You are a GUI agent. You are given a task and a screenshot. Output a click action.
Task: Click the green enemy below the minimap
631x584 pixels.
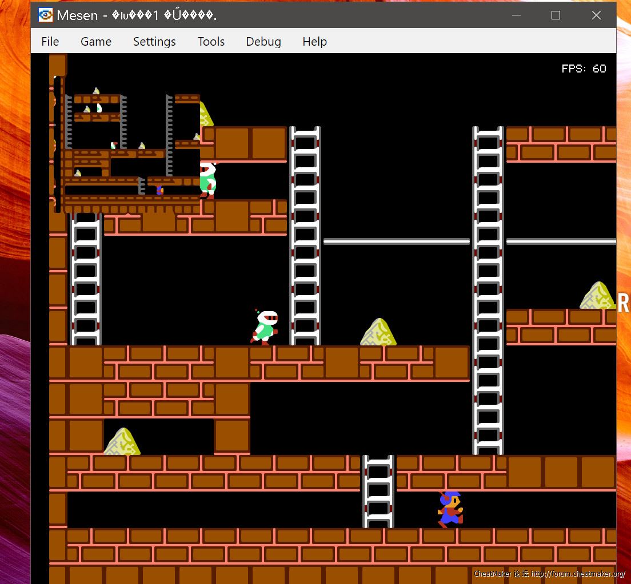click(207, 179)
